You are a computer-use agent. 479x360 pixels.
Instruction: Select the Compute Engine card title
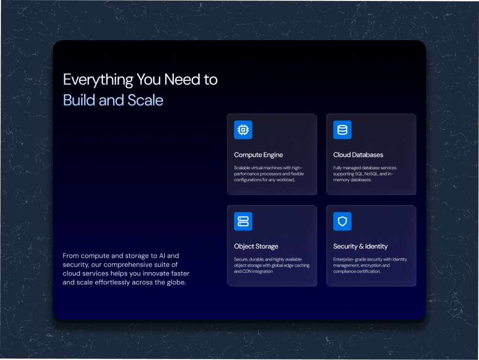click(259, 155)
